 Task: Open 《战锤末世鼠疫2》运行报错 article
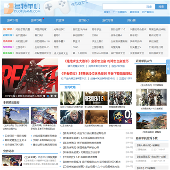point(92,161)
